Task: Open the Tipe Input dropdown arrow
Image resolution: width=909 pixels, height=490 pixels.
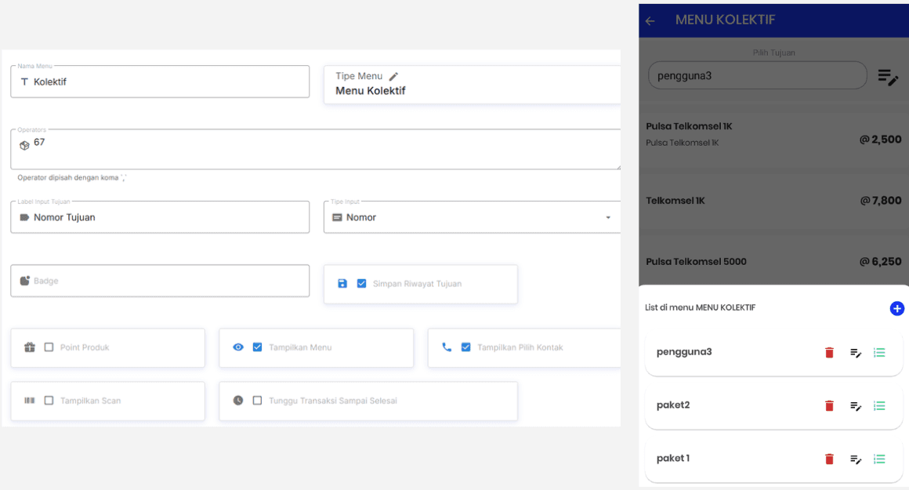Action: [607, 218]
